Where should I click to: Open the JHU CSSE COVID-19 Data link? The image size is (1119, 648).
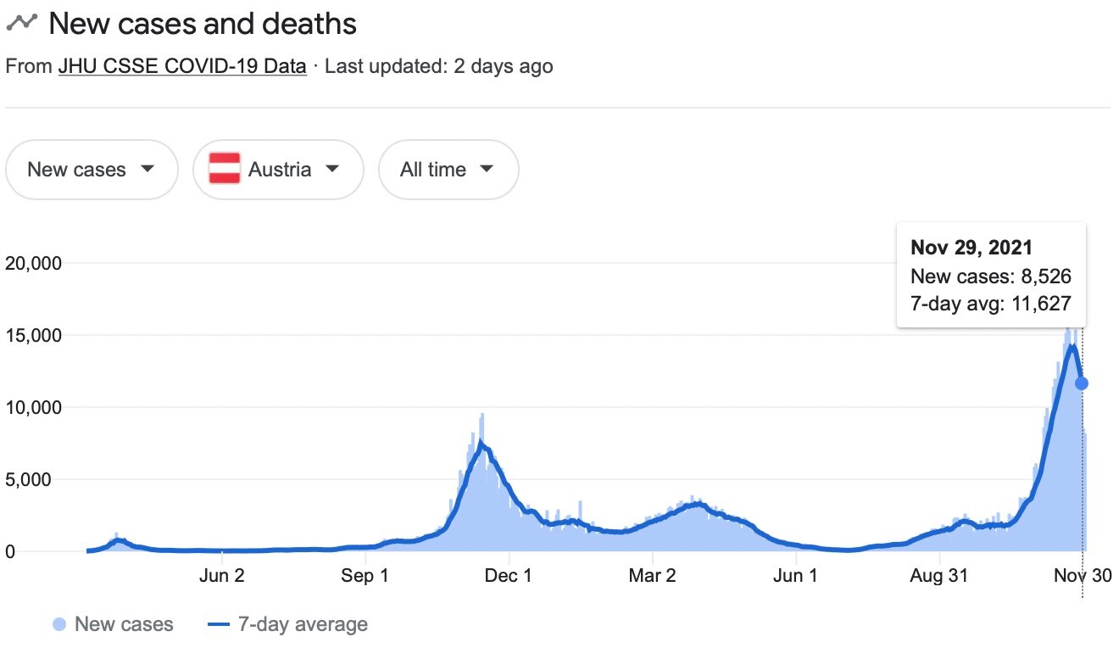tap(182, 66)
